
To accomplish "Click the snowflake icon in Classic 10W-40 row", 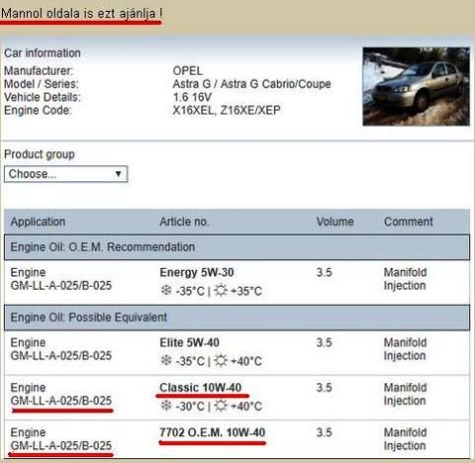I will pos(166,405).
